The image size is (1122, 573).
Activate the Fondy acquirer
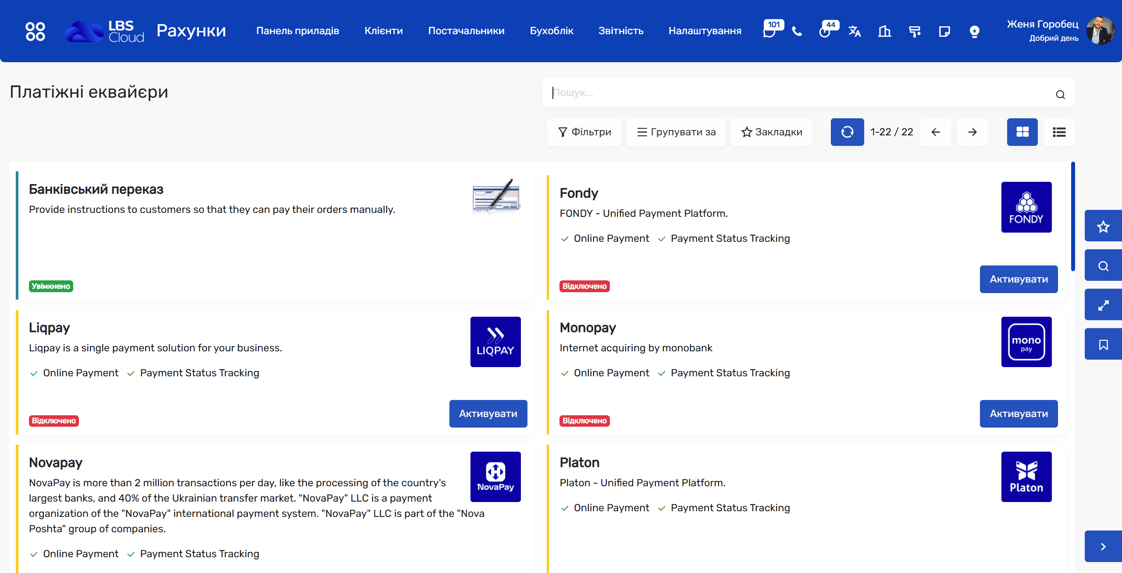point(1019,279)
